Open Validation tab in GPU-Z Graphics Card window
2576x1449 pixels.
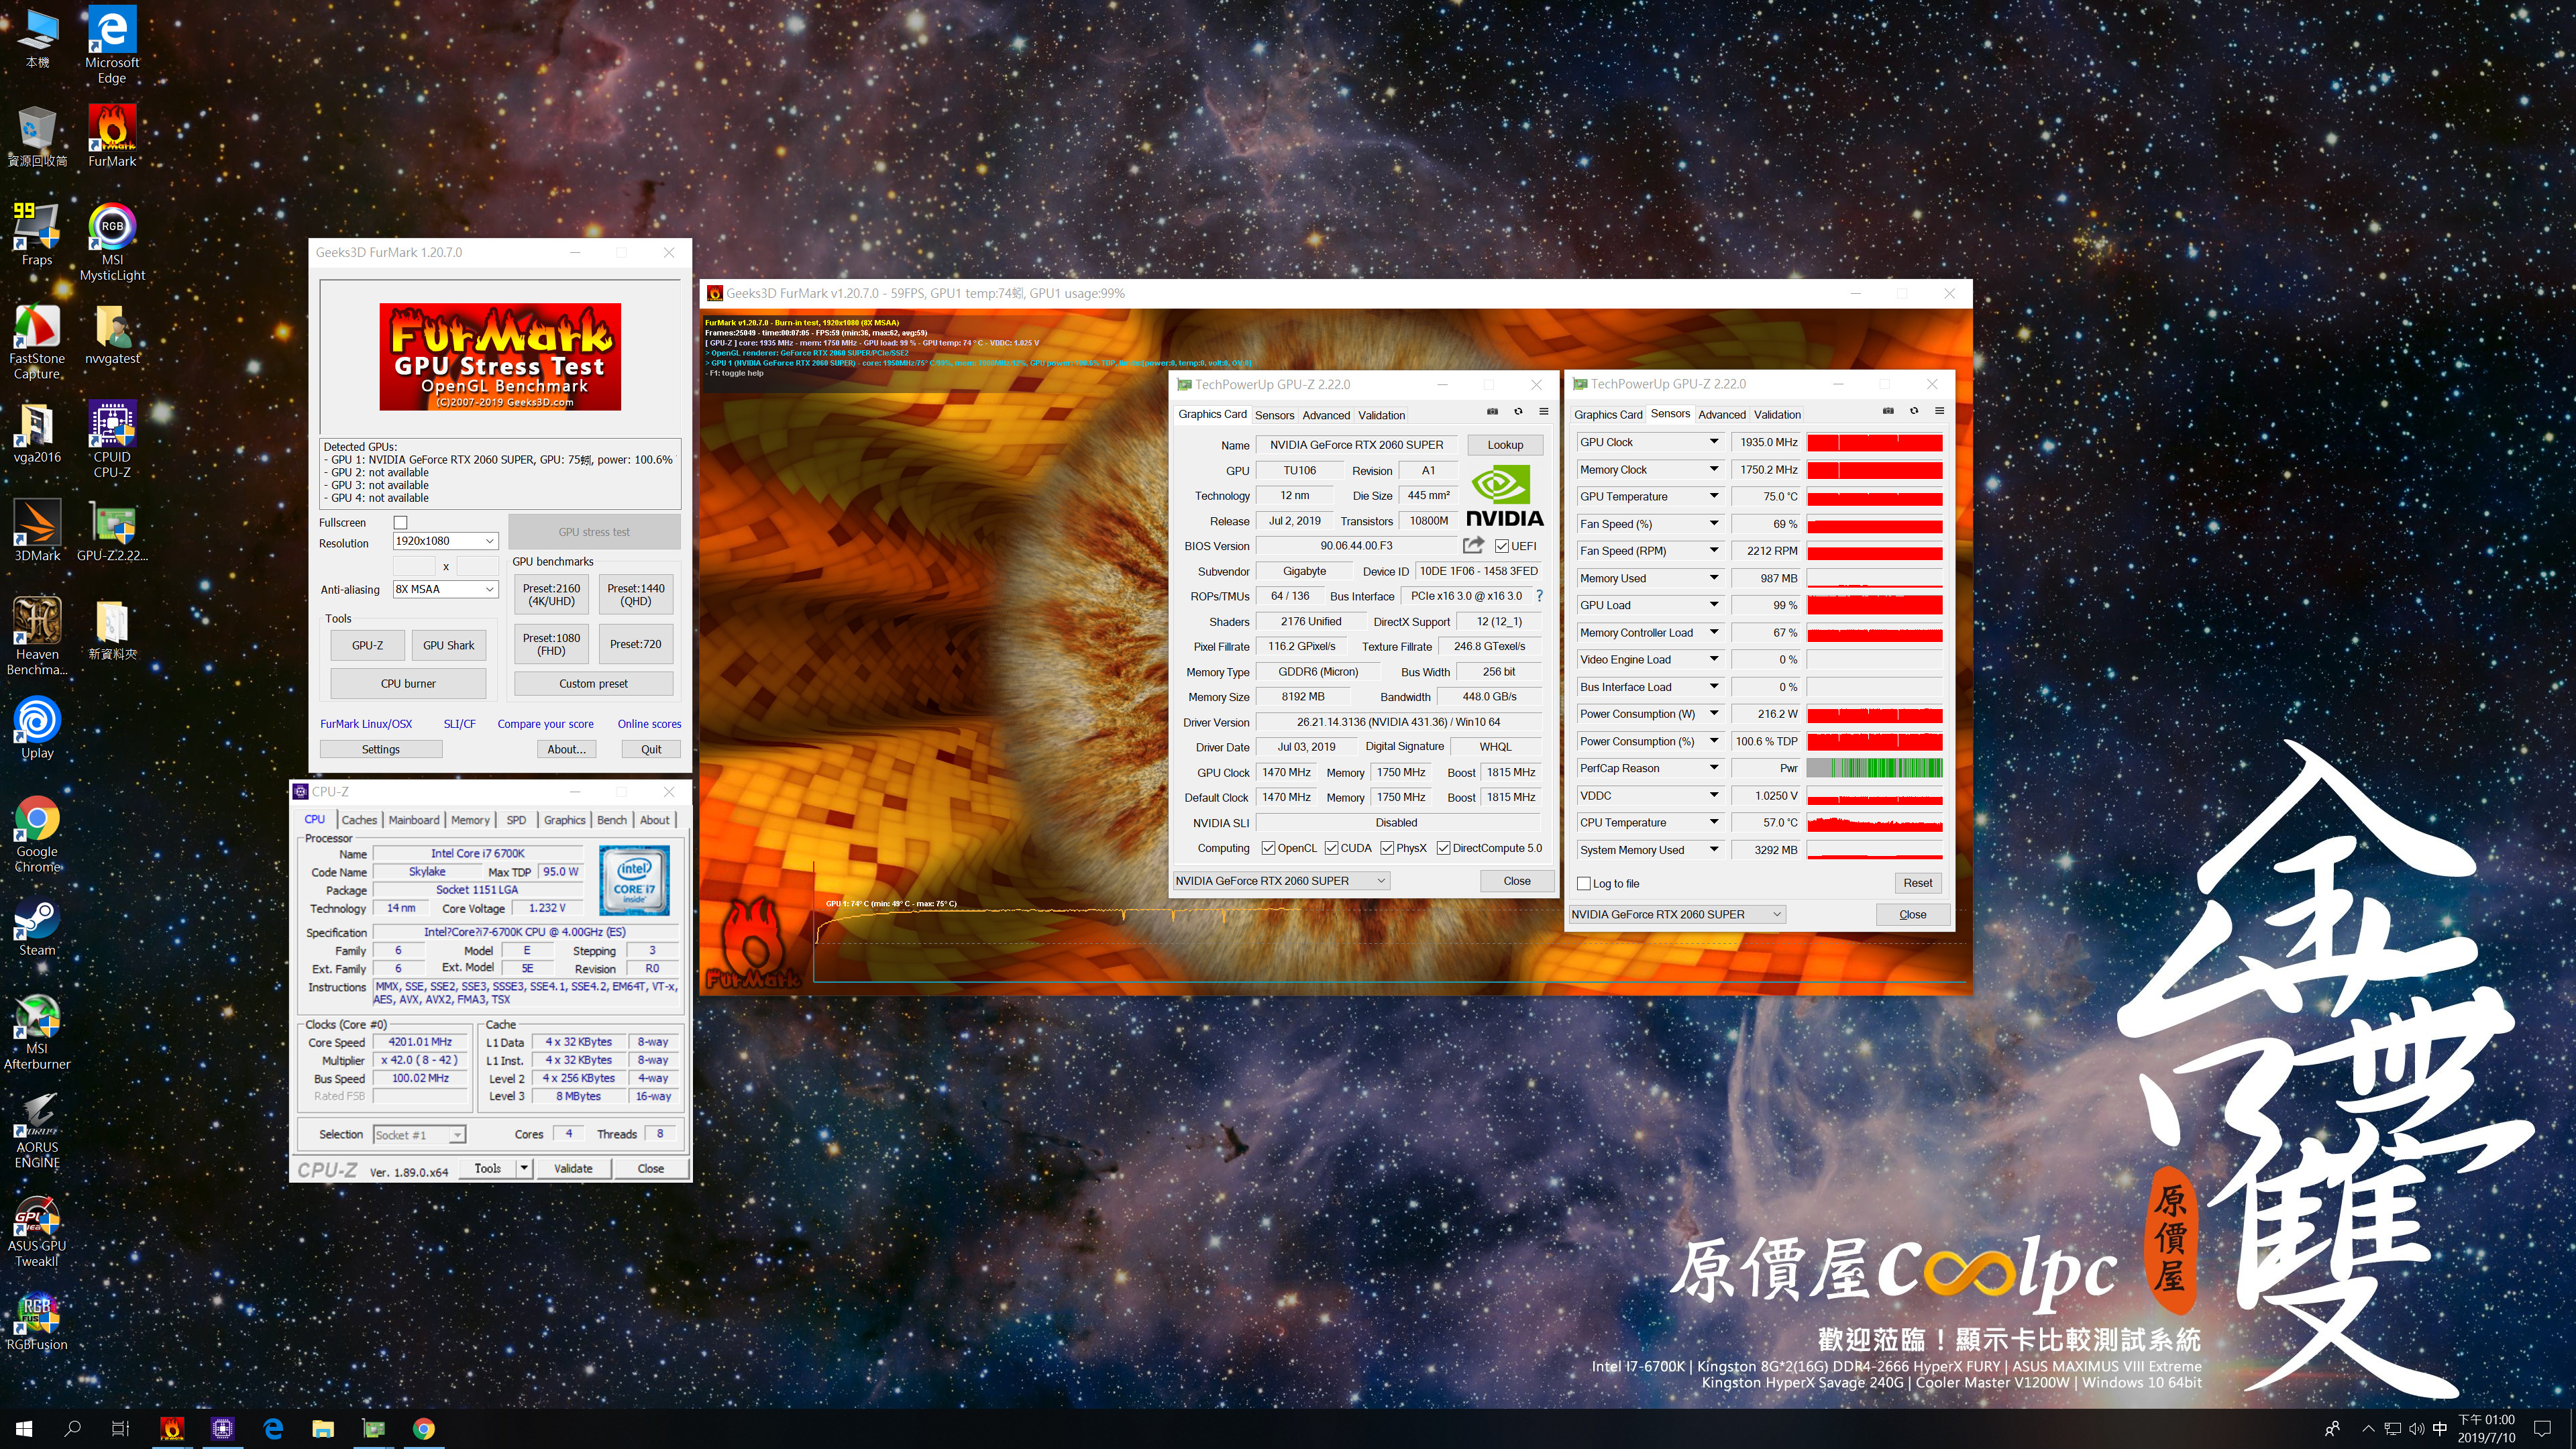coord(1382,415)
